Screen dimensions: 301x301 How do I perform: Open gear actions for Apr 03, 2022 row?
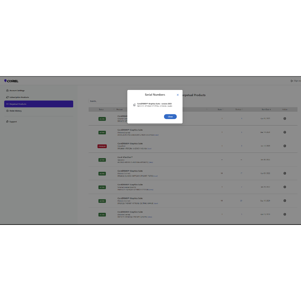[285, 173]
